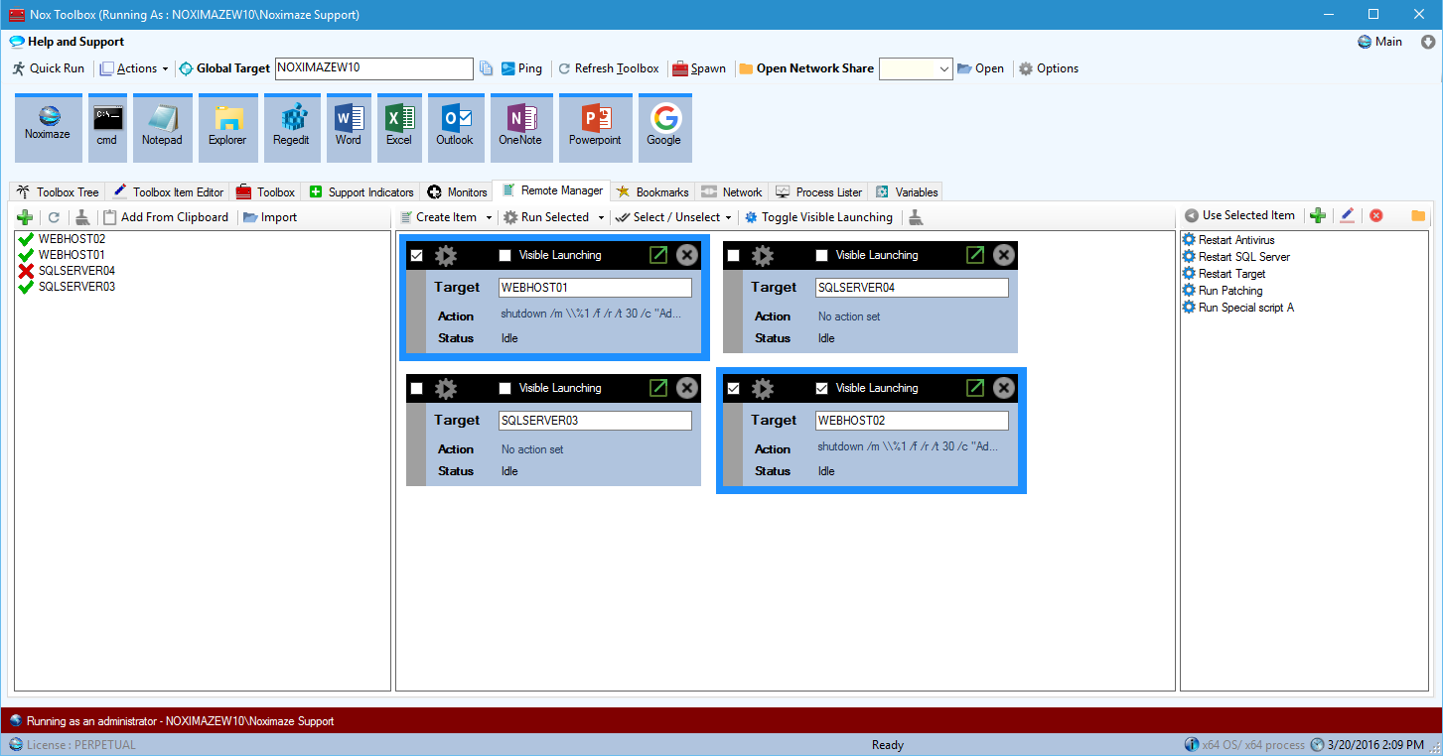
Task: Uncheck the selection box on the WEBHOST01 card
Action: click(417, 255)
